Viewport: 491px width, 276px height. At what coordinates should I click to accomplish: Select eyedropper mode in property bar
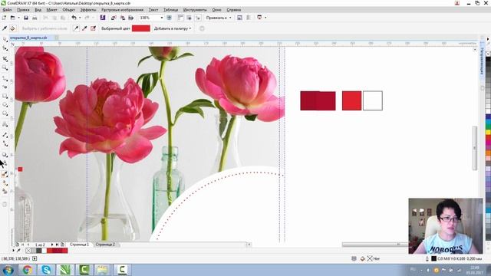tap(5, 28)
